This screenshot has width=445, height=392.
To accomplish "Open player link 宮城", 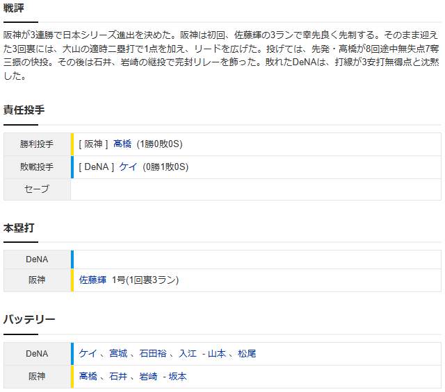I will (x=118, y=353).
